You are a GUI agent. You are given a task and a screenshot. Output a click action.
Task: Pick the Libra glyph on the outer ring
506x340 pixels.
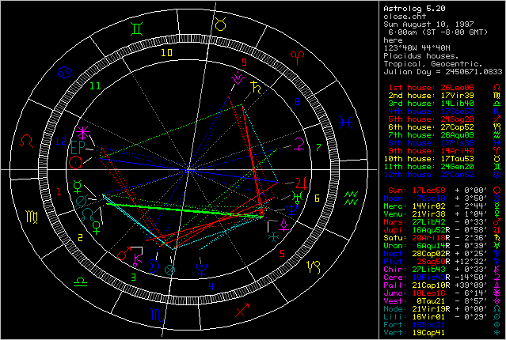pos(80,282)
